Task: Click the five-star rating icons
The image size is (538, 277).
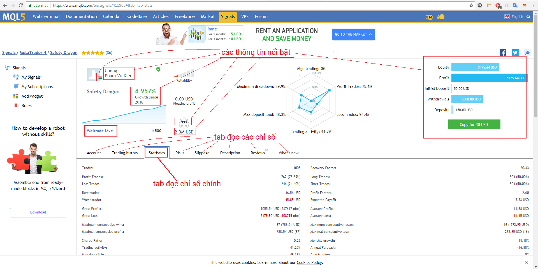Action: coord(93,53)
